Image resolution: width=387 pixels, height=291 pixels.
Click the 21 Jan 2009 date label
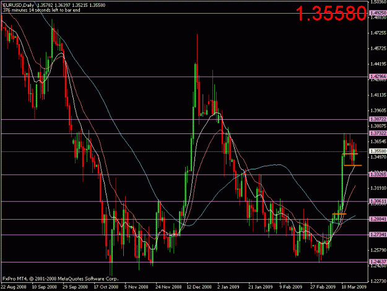261,287
